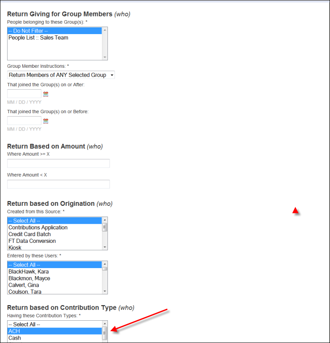Focus the joined on or After date field

(24, 93)
